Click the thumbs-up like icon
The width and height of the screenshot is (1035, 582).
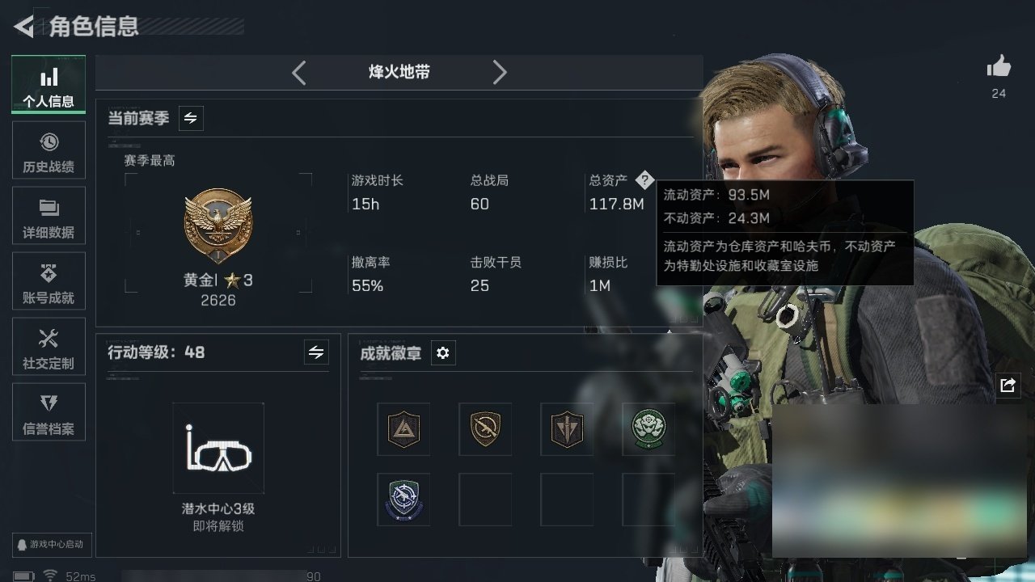pyautogui.click(x=999, y=67)
